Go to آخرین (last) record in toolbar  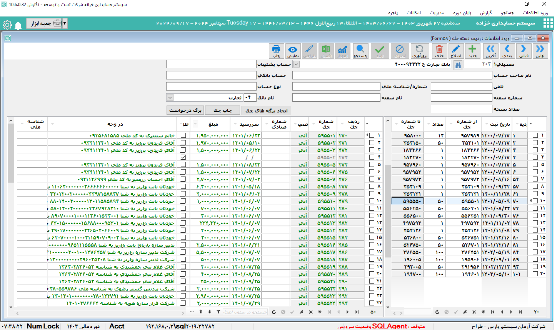coord(490,51)
